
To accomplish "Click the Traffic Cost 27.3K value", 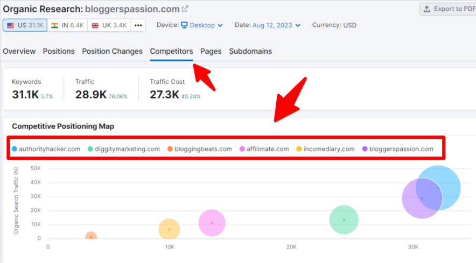I will 165,95.
